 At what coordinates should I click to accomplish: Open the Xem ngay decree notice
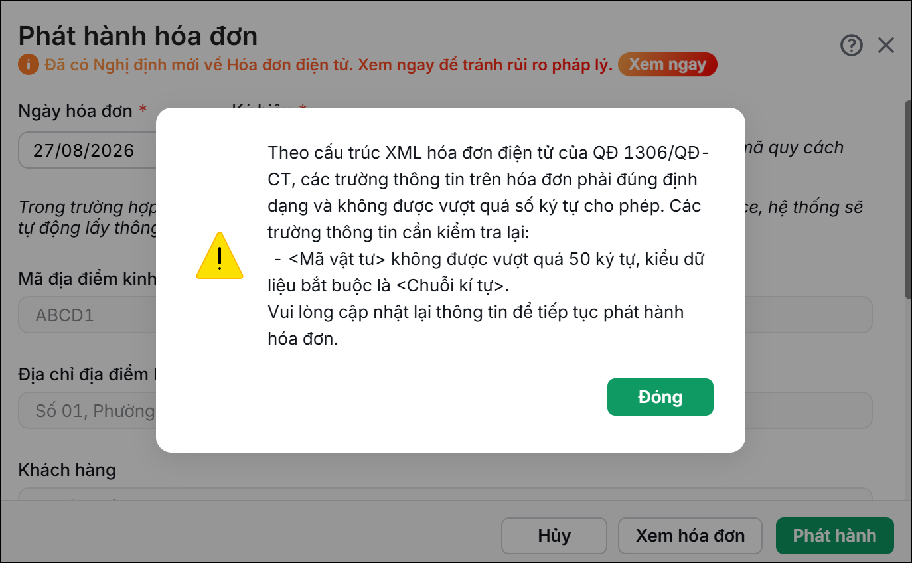click(668, 64)
